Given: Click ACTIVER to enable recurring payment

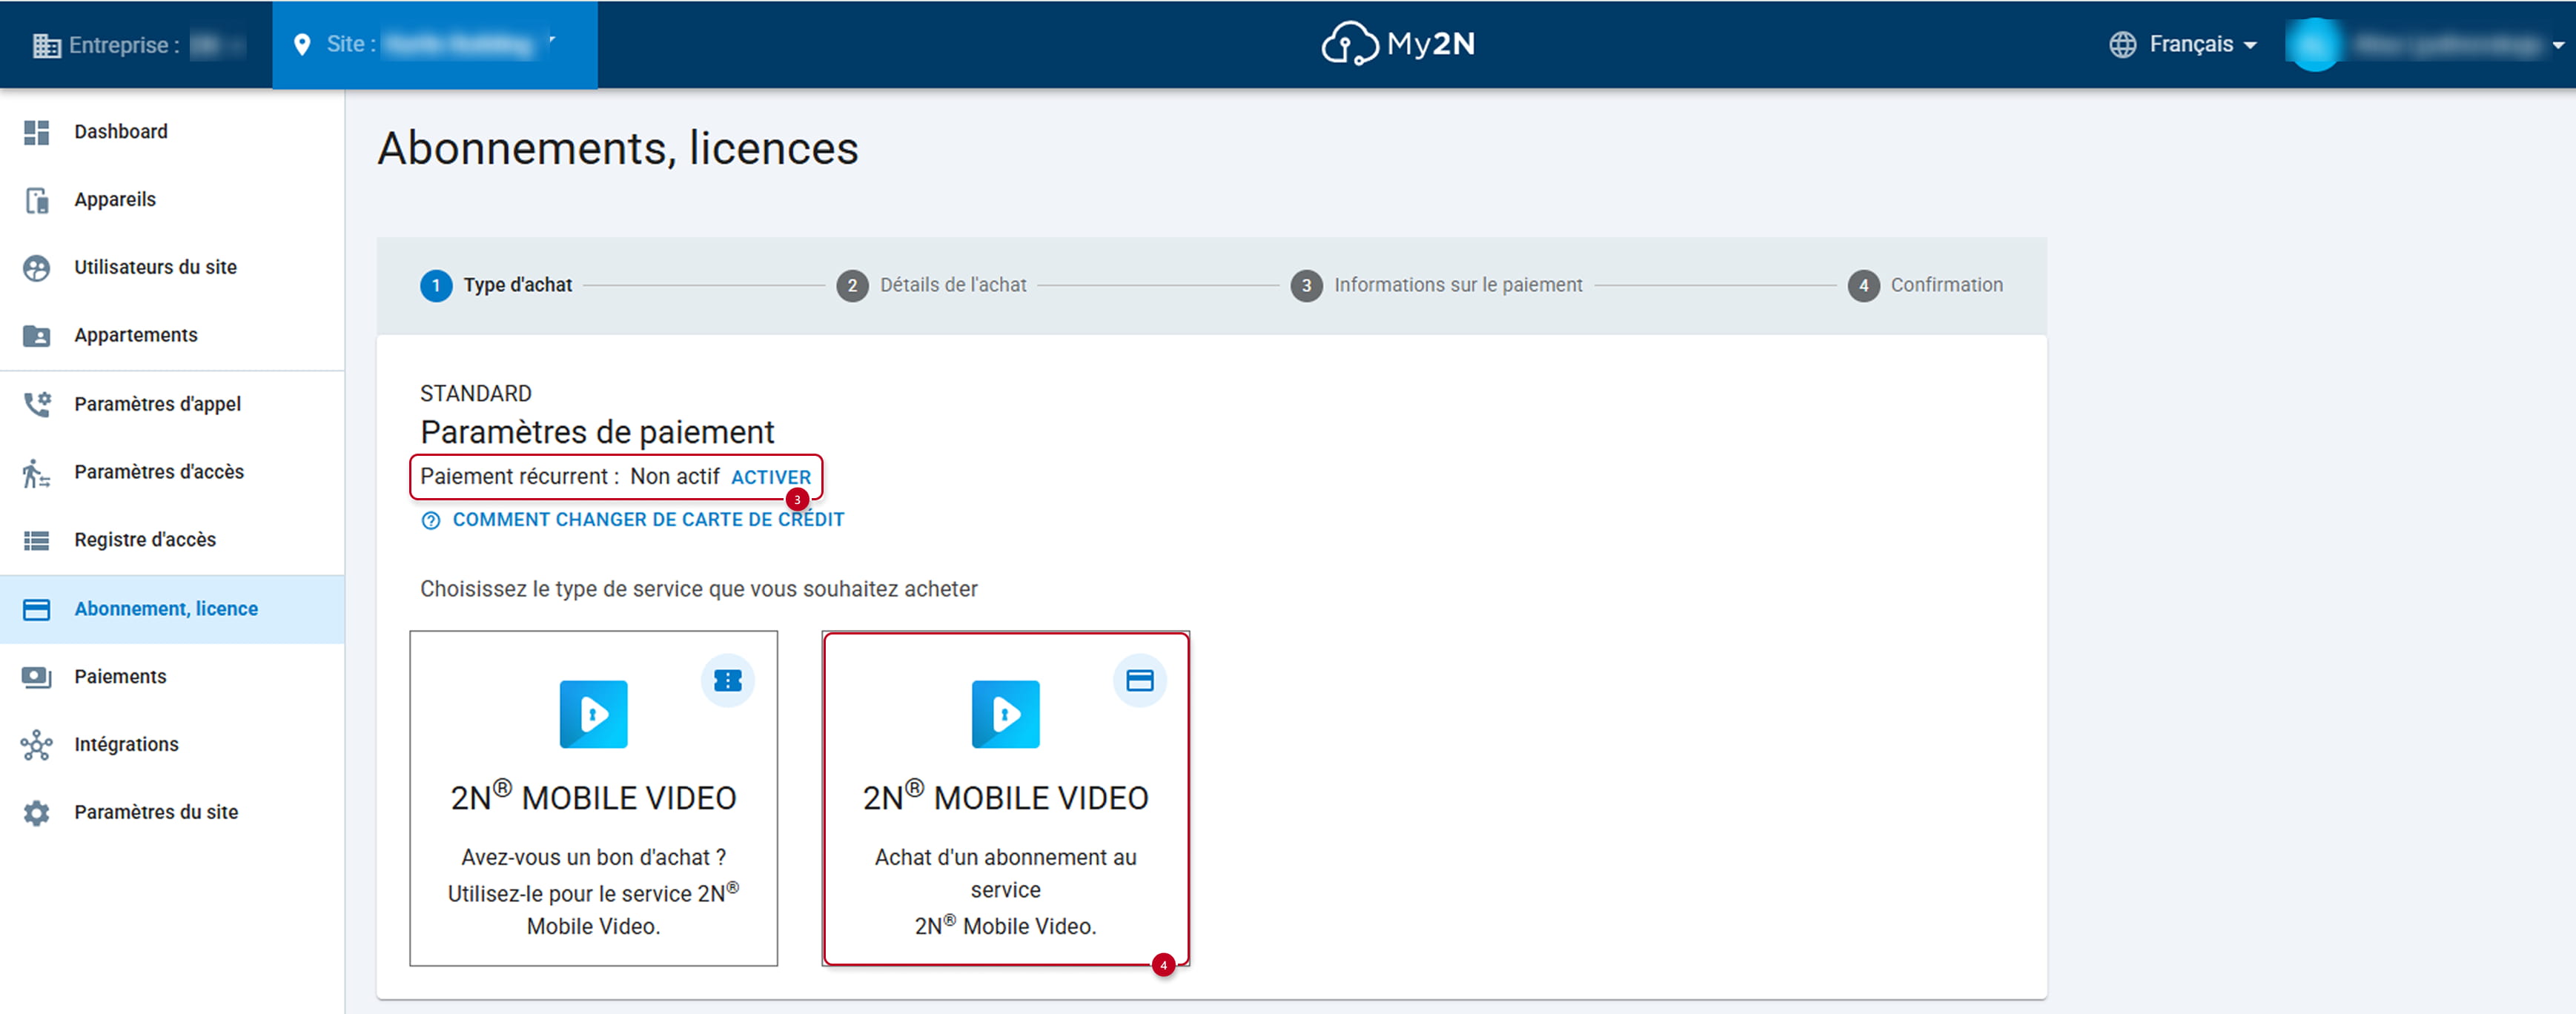Looking at the screenshot, I should (x=771, y=478).
